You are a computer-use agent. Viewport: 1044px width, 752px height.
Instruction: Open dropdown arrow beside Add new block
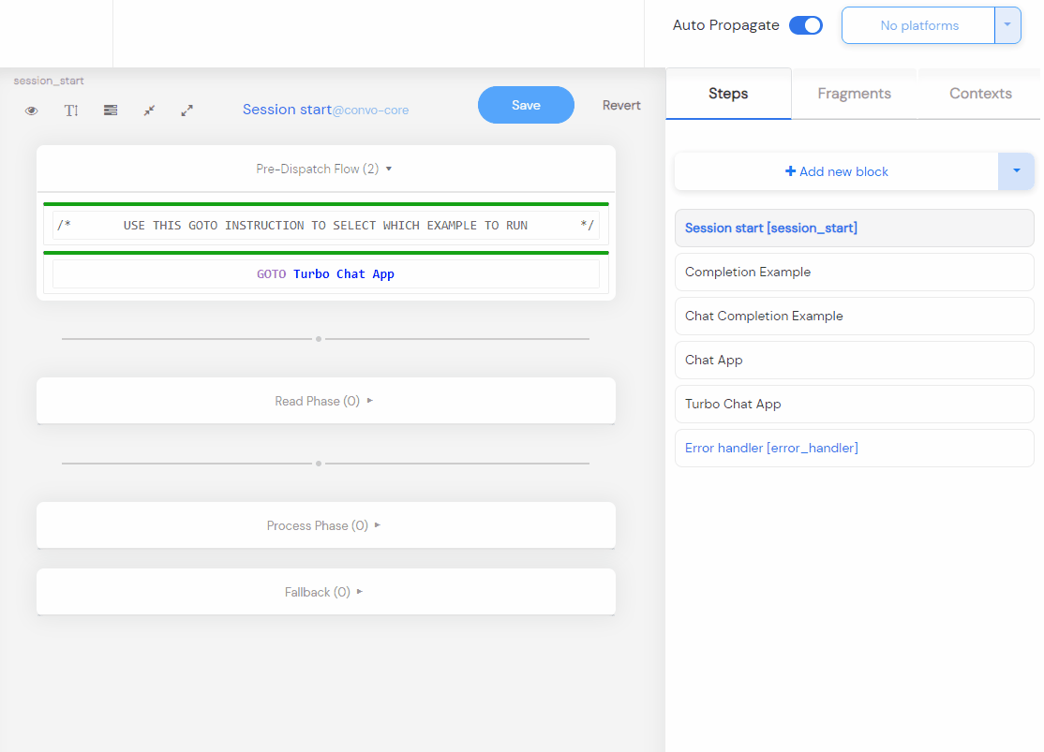[1016, 171]
